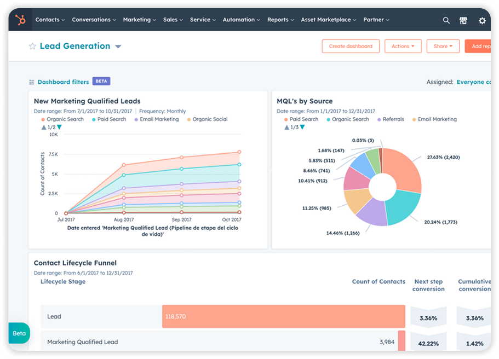Open the Asset Marketplace menu

pyautogui.click(x=329, y=20)
